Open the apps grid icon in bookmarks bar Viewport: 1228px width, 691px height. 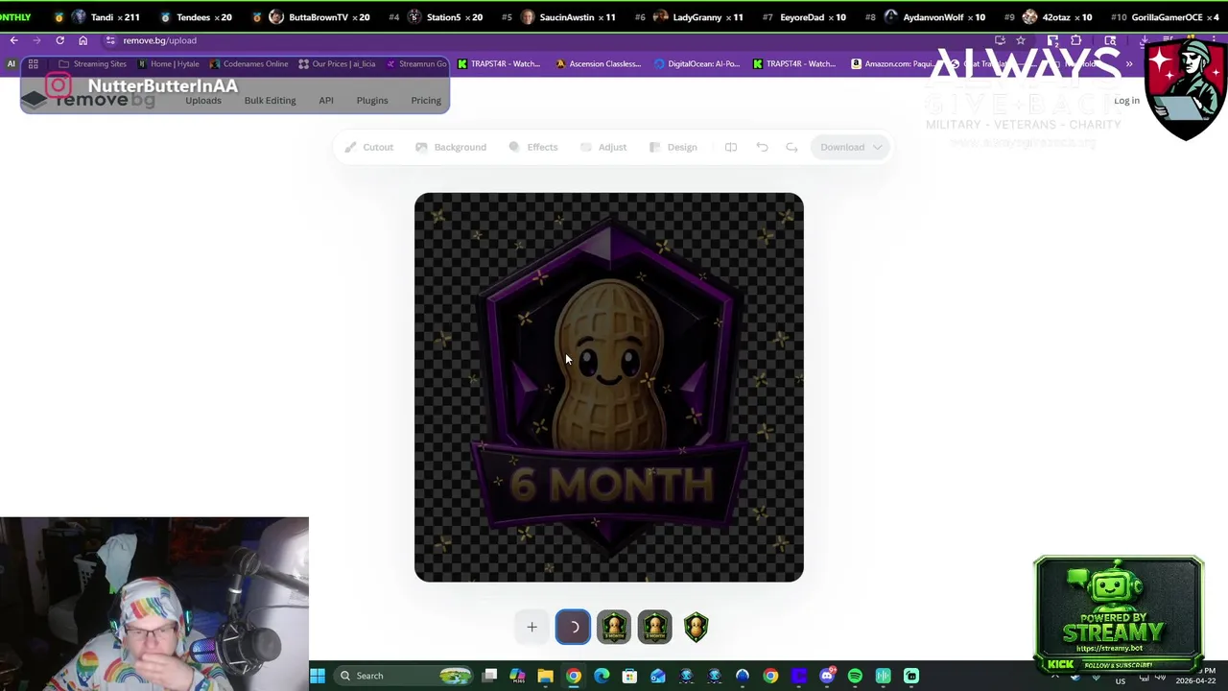click(x=33, y=63)
